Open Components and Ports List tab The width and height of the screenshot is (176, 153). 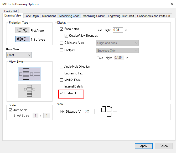pos(154,16)
